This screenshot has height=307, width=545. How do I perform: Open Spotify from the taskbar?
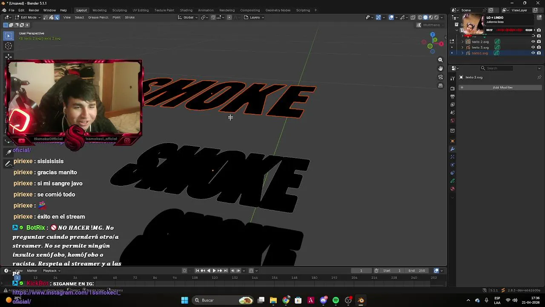click(x=336, y=300)
